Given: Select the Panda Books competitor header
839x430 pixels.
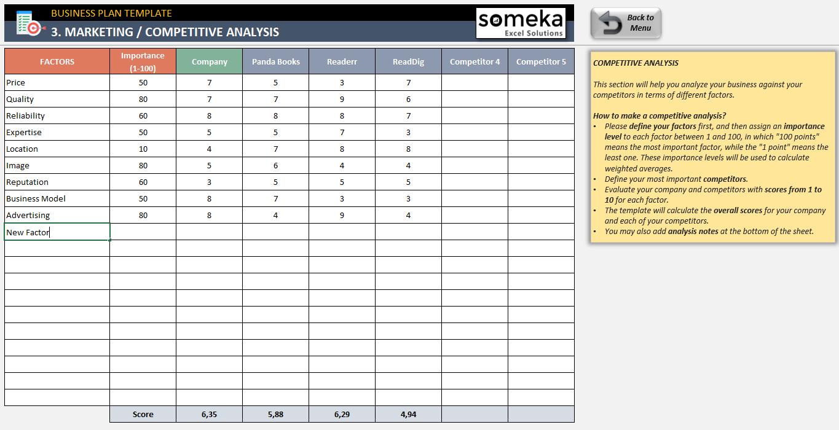Looking at the screenshot, I should point(275,61).
